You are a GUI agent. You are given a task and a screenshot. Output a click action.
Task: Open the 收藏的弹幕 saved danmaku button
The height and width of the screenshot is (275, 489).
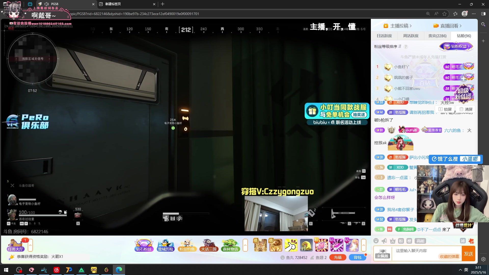click(449, 256)
